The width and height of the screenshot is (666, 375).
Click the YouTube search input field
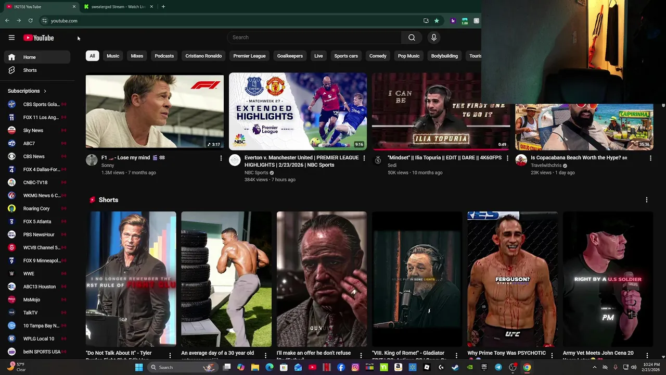pyautogui.click(x=314, y=37)
